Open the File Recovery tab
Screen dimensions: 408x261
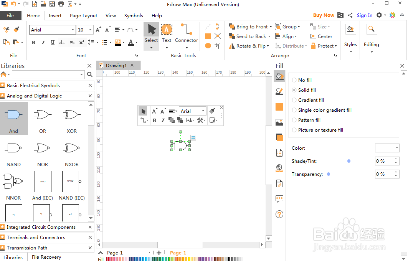tap(46, 257)
